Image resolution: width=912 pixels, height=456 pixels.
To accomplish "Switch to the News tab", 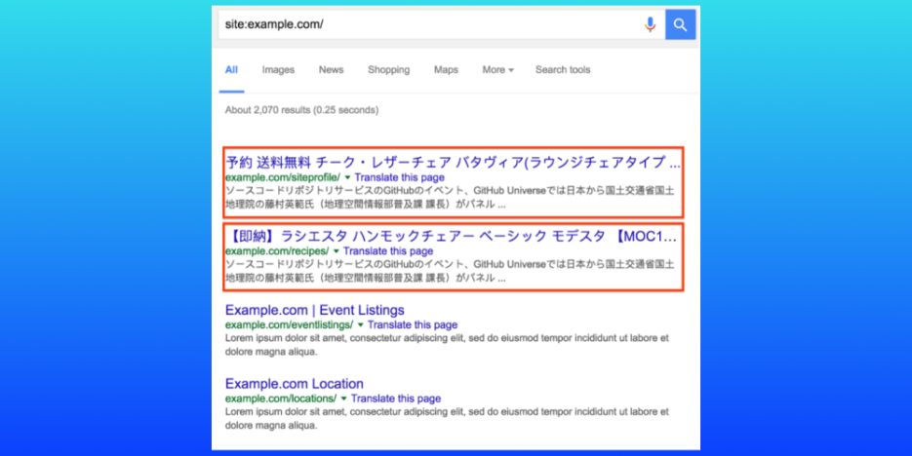I will [331, 70].
